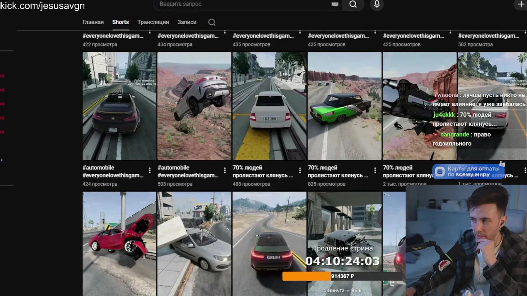Go to the Записи tab

tap(187, 22)
